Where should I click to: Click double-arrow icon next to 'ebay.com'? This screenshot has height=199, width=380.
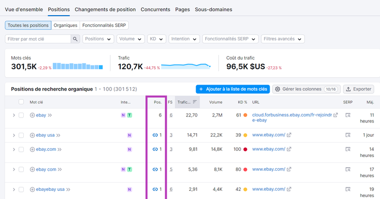tap(60, 149)
